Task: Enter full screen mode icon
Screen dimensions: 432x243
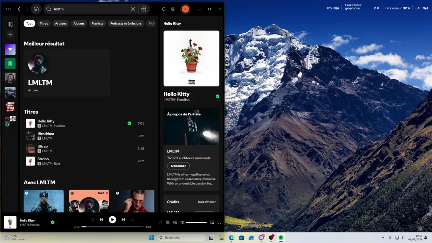Action: click(x=219, y=222)
